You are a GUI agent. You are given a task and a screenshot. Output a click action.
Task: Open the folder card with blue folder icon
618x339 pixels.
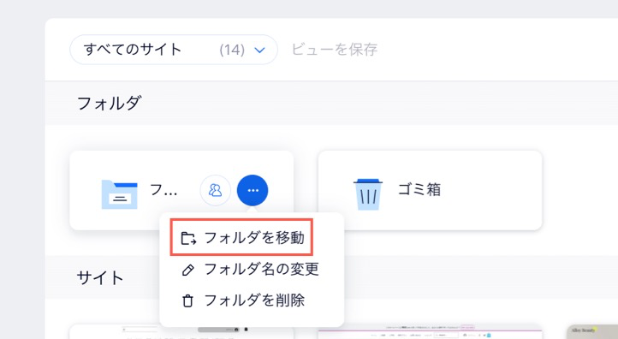tap(181, 190)
